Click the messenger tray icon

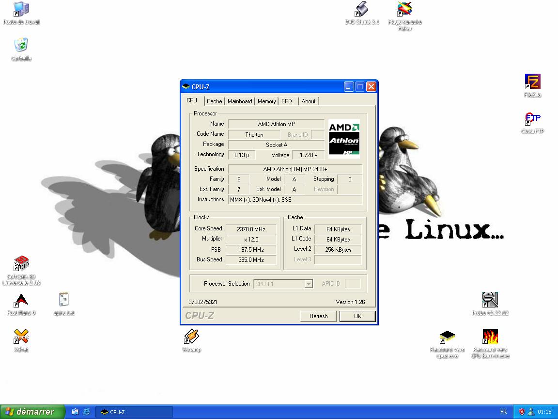[x=531, y=412]
